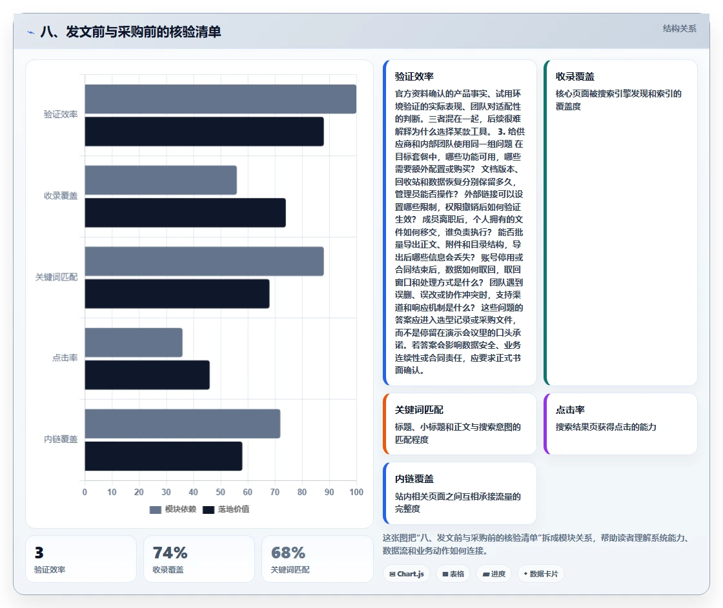Image resolution: width=723 pixels, height=608 pixels.
Task: Toggle the 落地价值 legend swatch
Action: pyautogui.click(x=209, y=509)
